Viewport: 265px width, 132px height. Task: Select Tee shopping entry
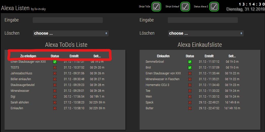click(148, 91)
